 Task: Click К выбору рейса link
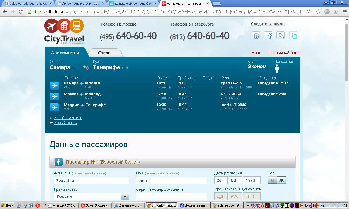click(68, 118)
